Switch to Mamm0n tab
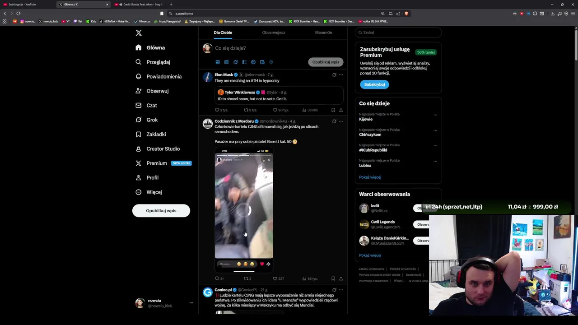This screenshot has width=578, height=325. [x=323, y=32]
